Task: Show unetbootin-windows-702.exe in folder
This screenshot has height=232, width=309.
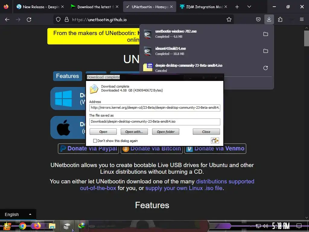Action: 266,34
